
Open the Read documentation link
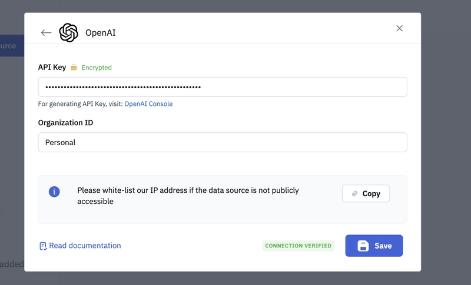pos(80,246)
